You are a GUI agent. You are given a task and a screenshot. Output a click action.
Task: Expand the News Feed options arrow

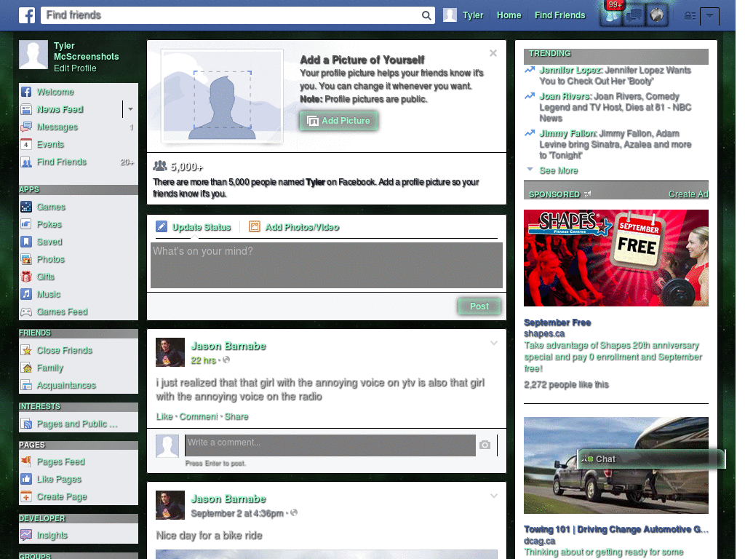point(130,109)
